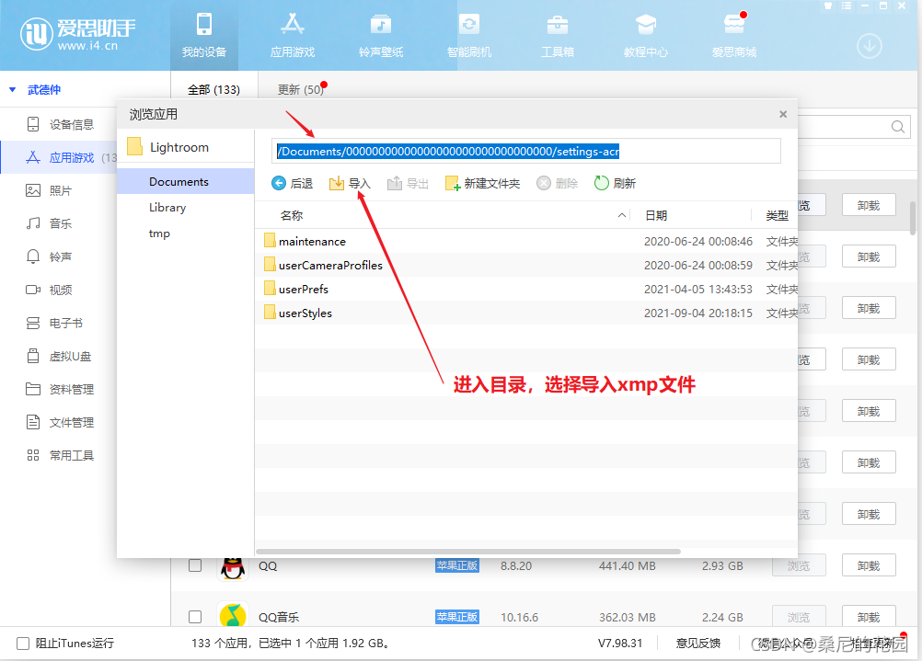Click the download manager circle arrow icon
922x661 pixels.
tap(869, 46)
